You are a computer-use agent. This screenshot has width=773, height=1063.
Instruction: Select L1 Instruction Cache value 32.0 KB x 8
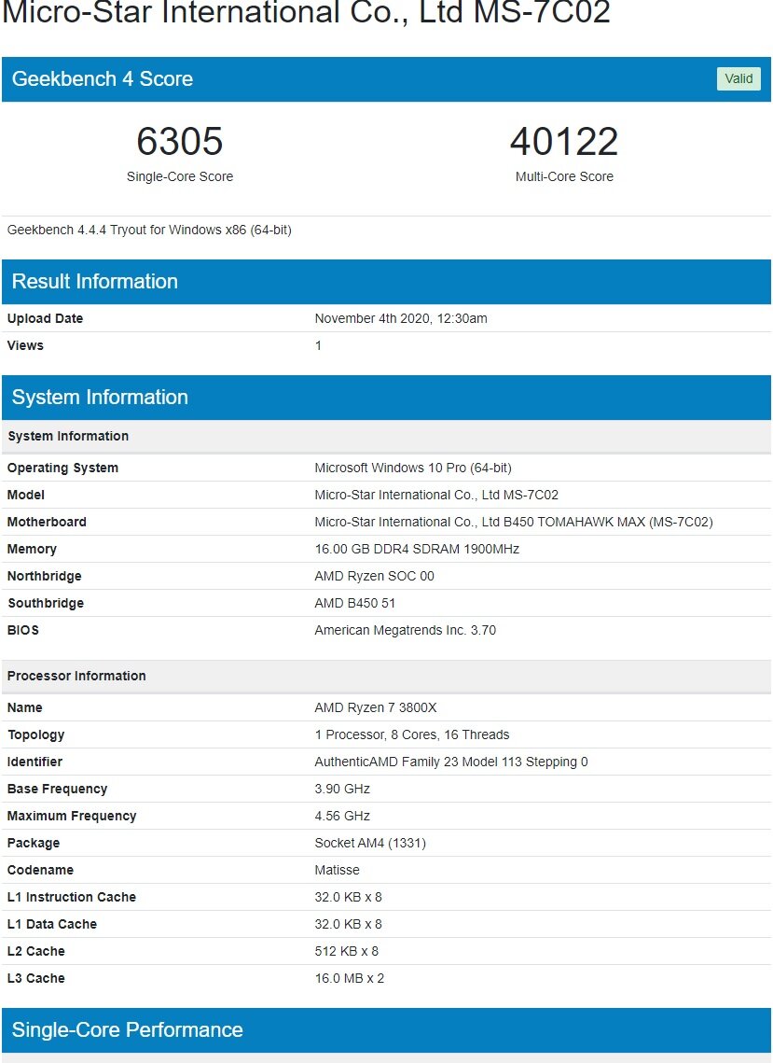point(348,898)
